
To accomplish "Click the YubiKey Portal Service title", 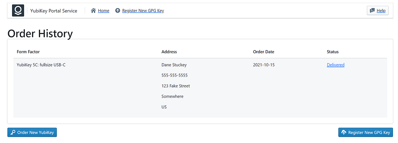I will pos(54,10).
